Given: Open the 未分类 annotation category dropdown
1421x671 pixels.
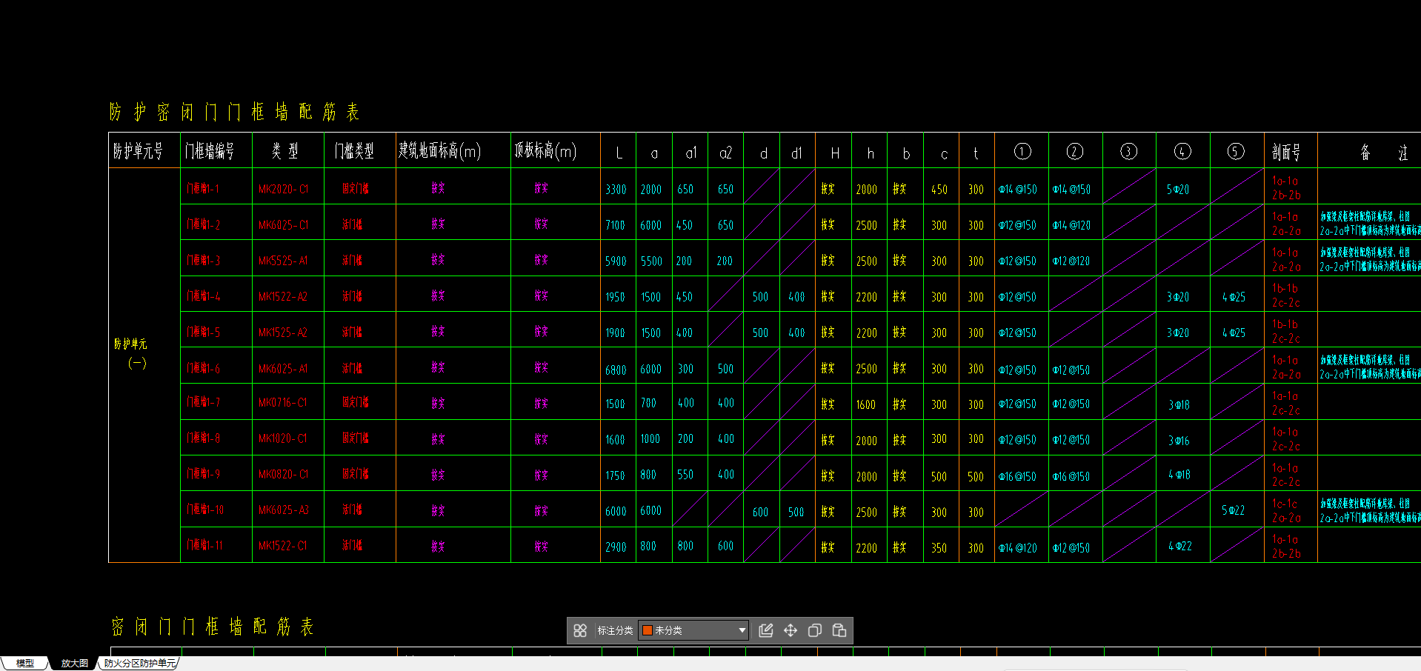Looking at the screenshot, I should [x=693, y=630].
